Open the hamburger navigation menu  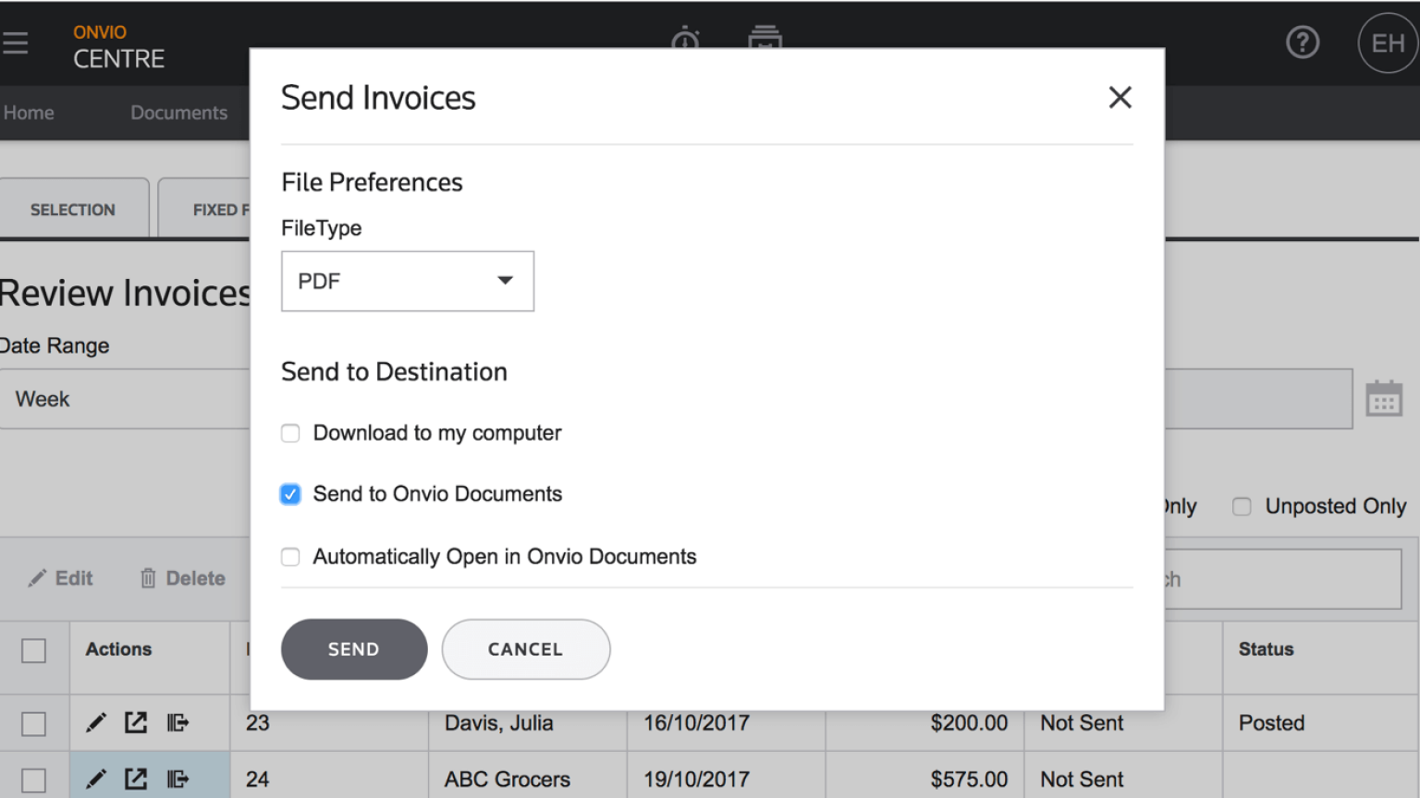[x=15, y=42]
